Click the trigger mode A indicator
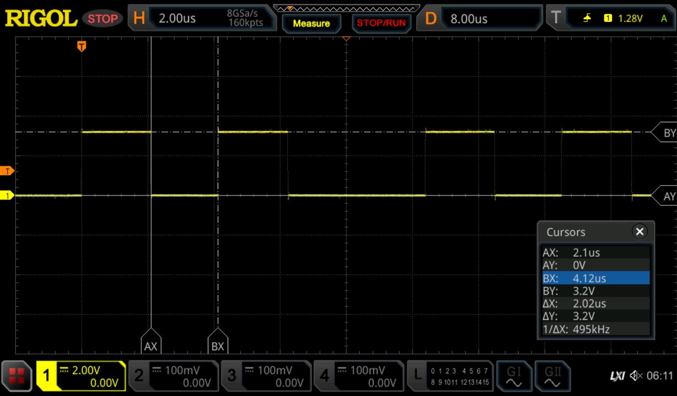 coord(664,18)
